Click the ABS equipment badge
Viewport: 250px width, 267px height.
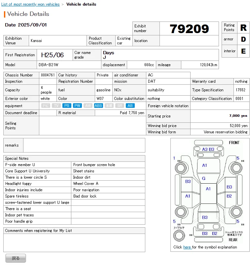tap(98, 106)
